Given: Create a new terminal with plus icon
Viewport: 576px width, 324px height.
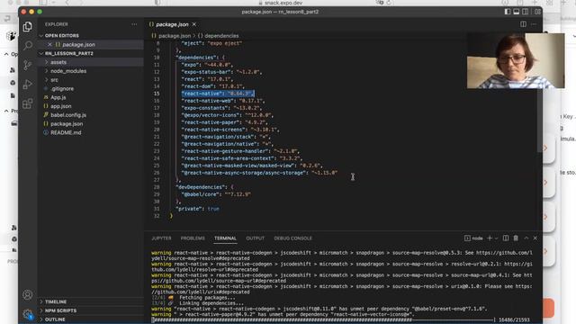Looking at the screenshot, I should pos(490,238).
